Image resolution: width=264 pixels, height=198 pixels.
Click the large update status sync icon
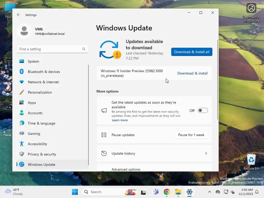click(x=110, y=50)
